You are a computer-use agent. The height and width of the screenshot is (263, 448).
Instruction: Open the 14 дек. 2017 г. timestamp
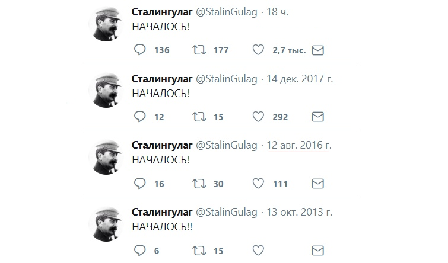300,79
